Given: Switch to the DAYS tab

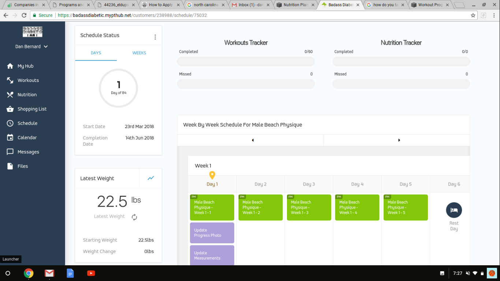Looking at the screenshot, I should point(96,53).
